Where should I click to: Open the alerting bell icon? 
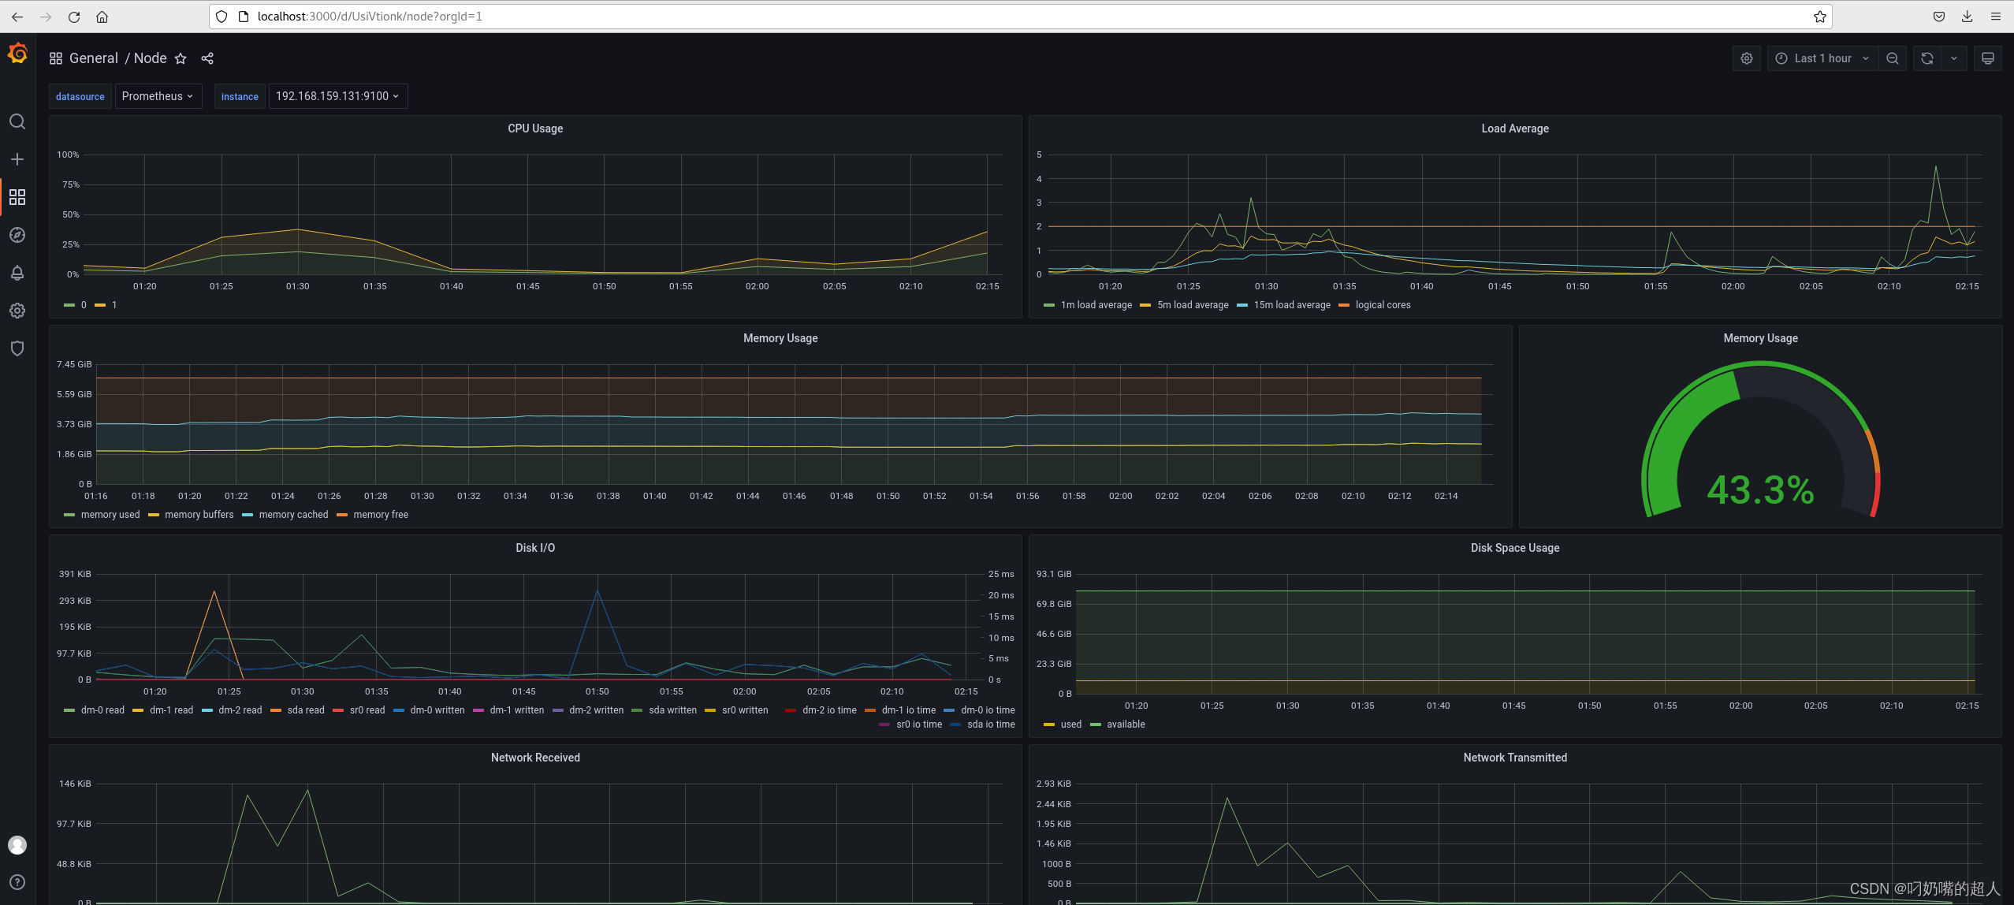pyautogui.click(x=17, y=272)
